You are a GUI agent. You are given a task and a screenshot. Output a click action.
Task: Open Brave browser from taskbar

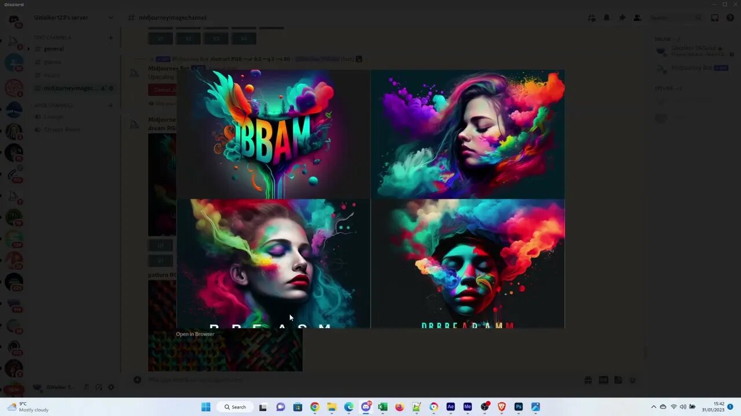501,407
